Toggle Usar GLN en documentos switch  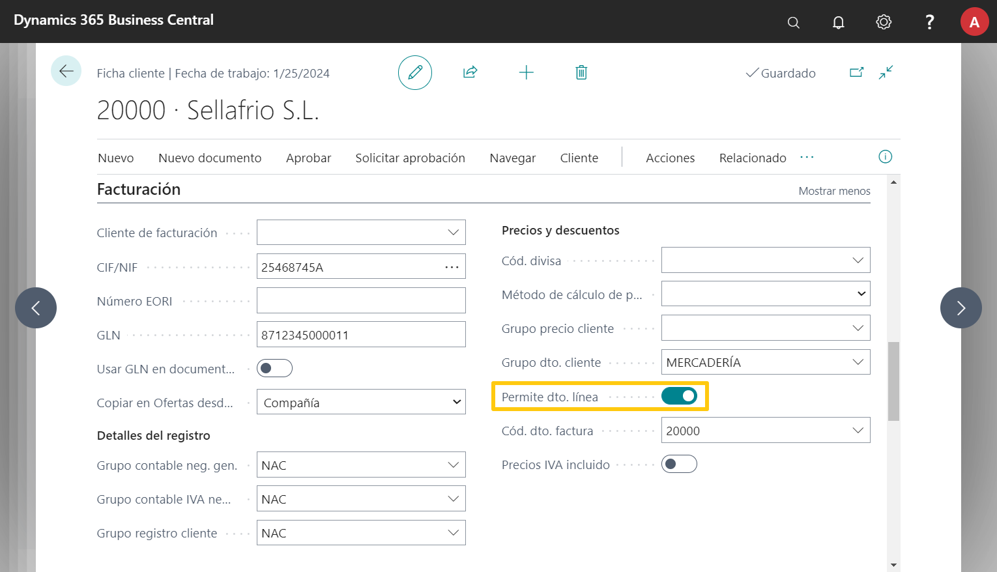[x=274, y=369]
